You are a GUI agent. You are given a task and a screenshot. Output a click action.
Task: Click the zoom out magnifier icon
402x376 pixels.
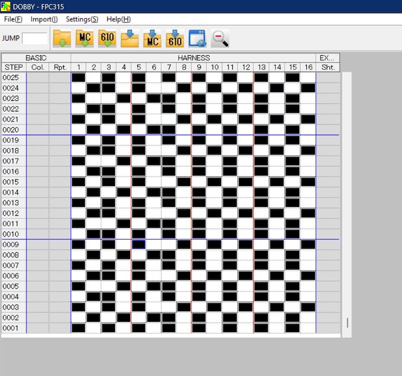tap(220, 39)
